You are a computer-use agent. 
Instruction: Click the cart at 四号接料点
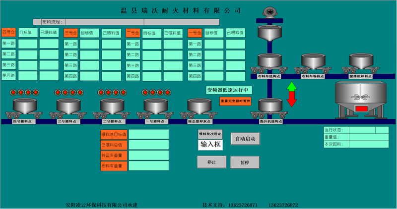click(x=25, y=107)
